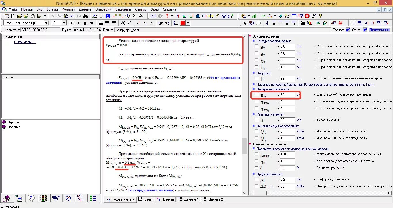This screenshot has height=208, width=393.
Task: Tick the checkbox next to Sw parameter
Action: coord(257,94)
